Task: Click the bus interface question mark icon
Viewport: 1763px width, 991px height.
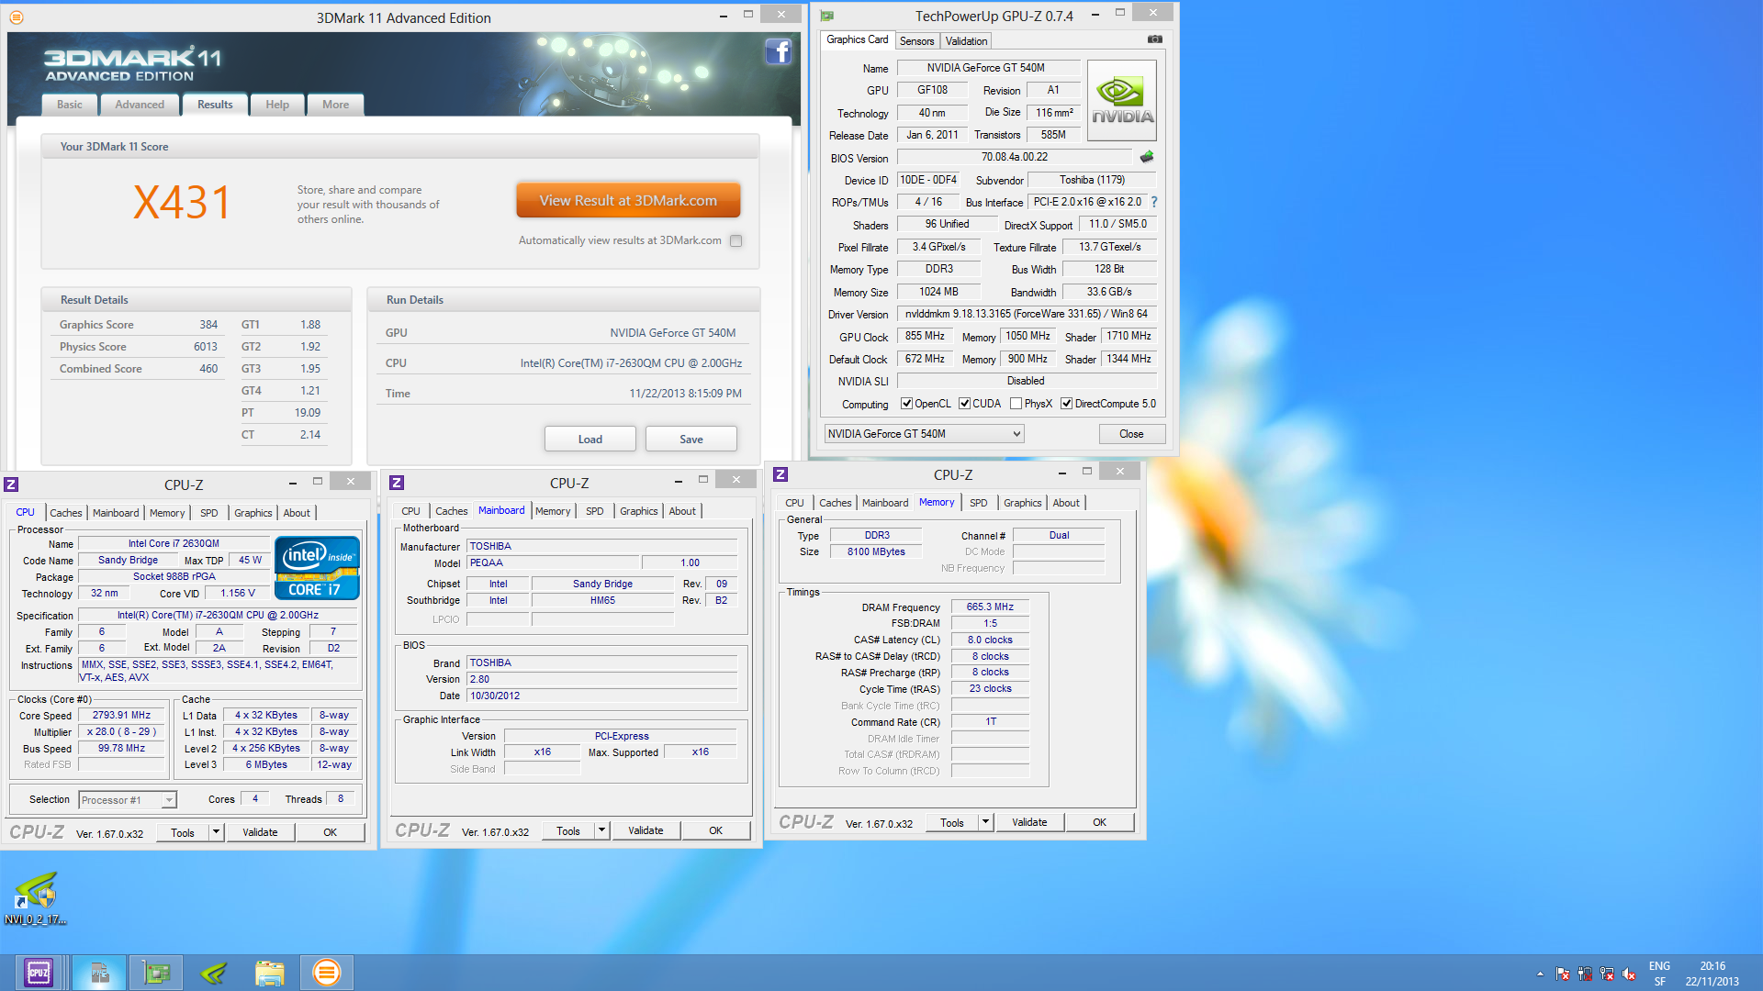Action: pyautogui.click(x=1154, y=202)
